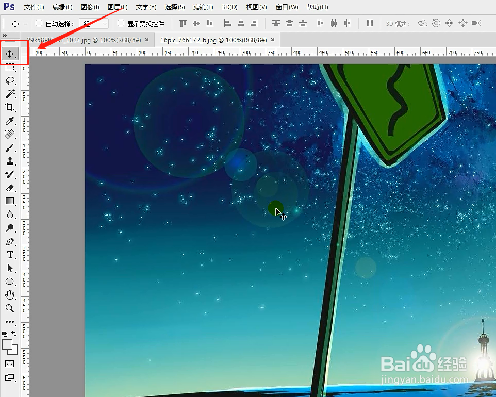This screenshot has height=397, width=496.
Task: Distribute vertical centers of layers
Action: point(289,23)
